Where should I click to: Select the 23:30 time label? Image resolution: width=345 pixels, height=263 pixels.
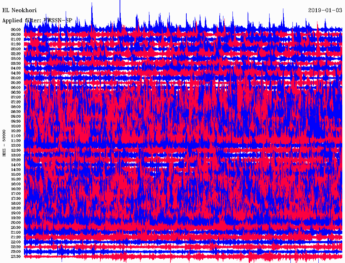[x=15, y=257]
